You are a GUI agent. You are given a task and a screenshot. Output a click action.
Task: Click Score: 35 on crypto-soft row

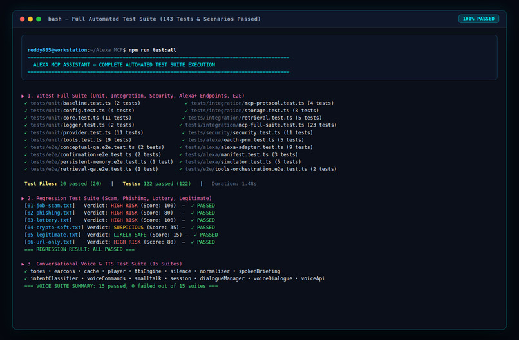click(x=163, y=228)
